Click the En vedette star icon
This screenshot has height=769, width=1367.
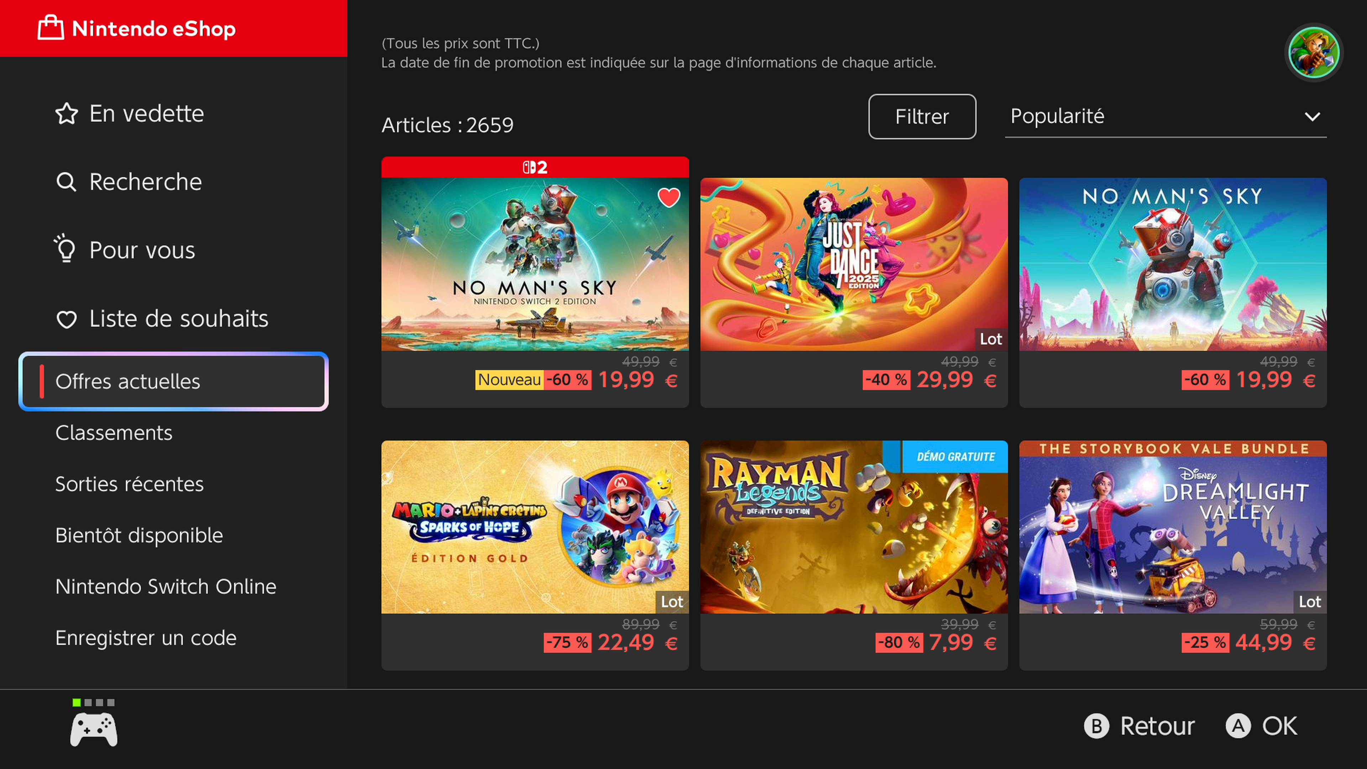pyautogui.click(x=67, y=114)
